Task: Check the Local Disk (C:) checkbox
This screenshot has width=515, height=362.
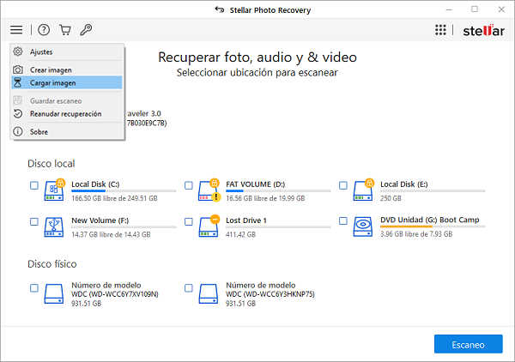Action: pos(34,185)
